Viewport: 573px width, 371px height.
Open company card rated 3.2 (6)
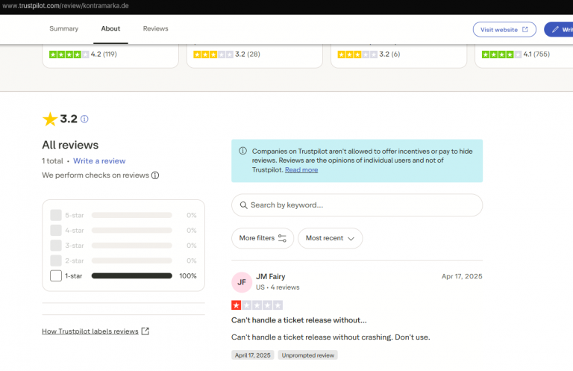[x=398, y=56]
